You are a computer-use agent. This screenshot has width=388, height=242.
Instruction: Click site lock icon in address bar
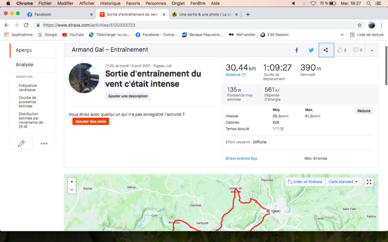(38, 25)
